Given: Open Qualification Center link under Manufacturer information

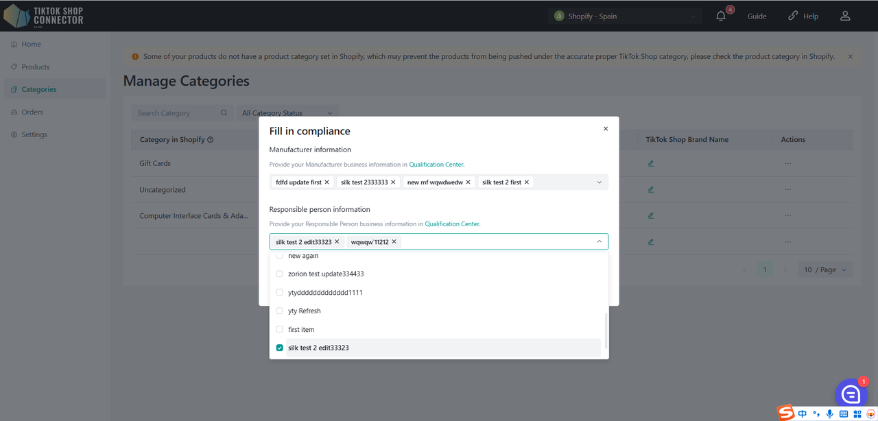Looking at the screenshot, I should (x=436, y=165).
